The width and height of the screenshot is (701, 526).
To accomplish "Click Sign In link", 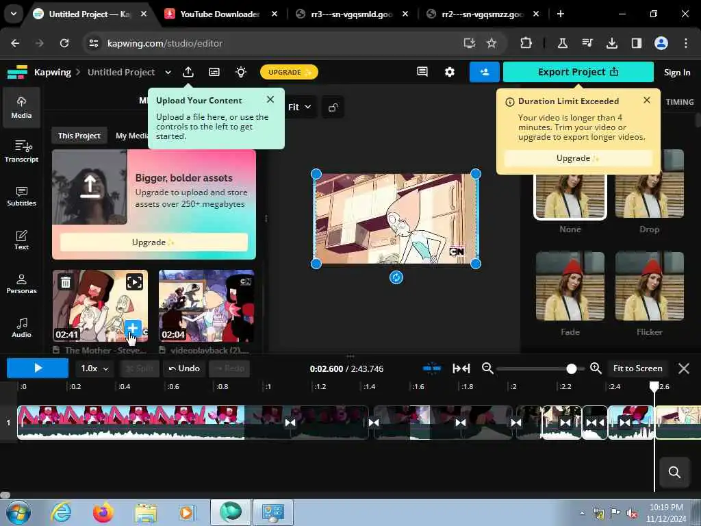I will click(677, 73).
